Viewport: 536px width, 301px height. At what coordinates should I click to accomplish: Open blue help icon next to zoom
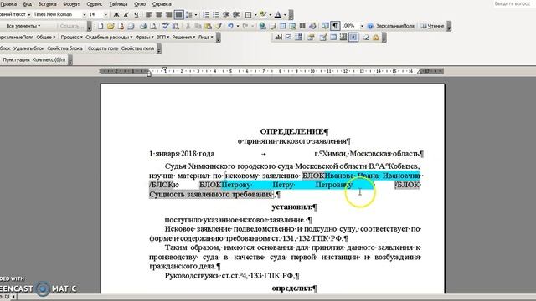pyautogui.click(x=370, y=26)
